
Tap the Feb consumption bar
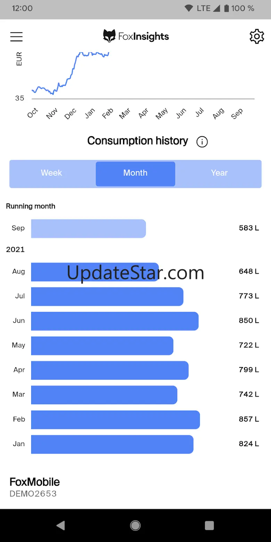(x=115, y=420)
